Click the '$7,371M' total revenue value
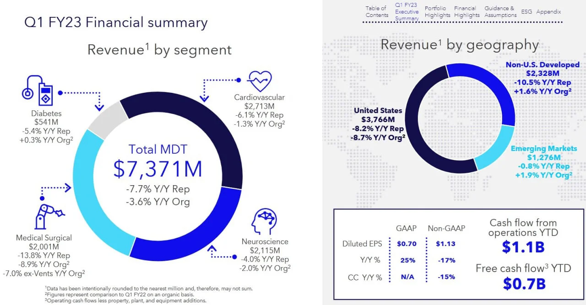This screenshot has height=305, width=586. [x=157, y=169]
